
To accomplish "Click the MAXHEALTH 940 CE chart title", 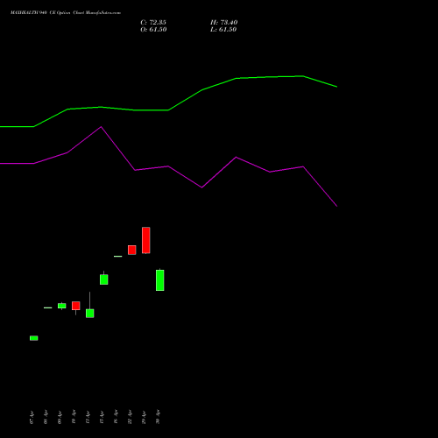I will (66, 12).
